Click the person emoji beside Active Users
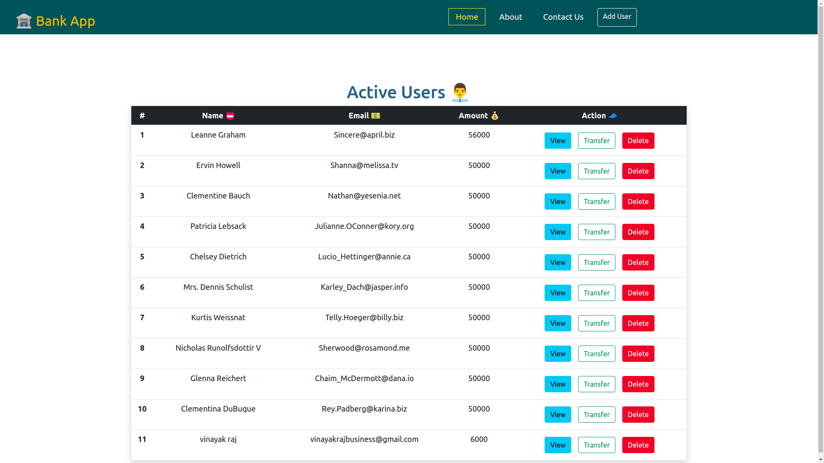 (x=460, y=92)
